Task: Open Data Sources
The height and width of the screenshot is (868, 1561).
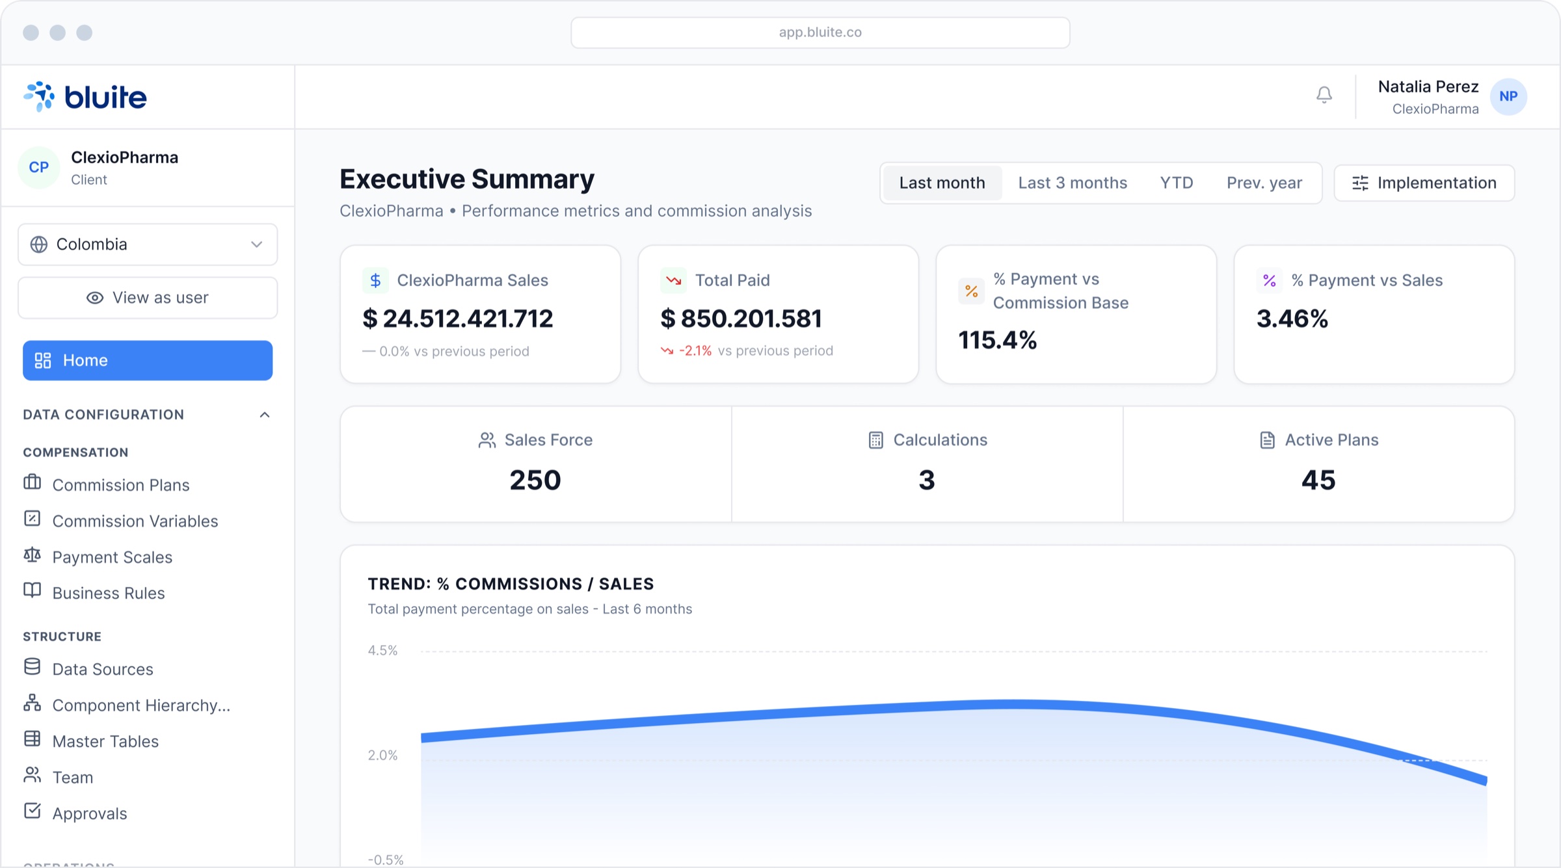Action: click(x=103, y=669)
